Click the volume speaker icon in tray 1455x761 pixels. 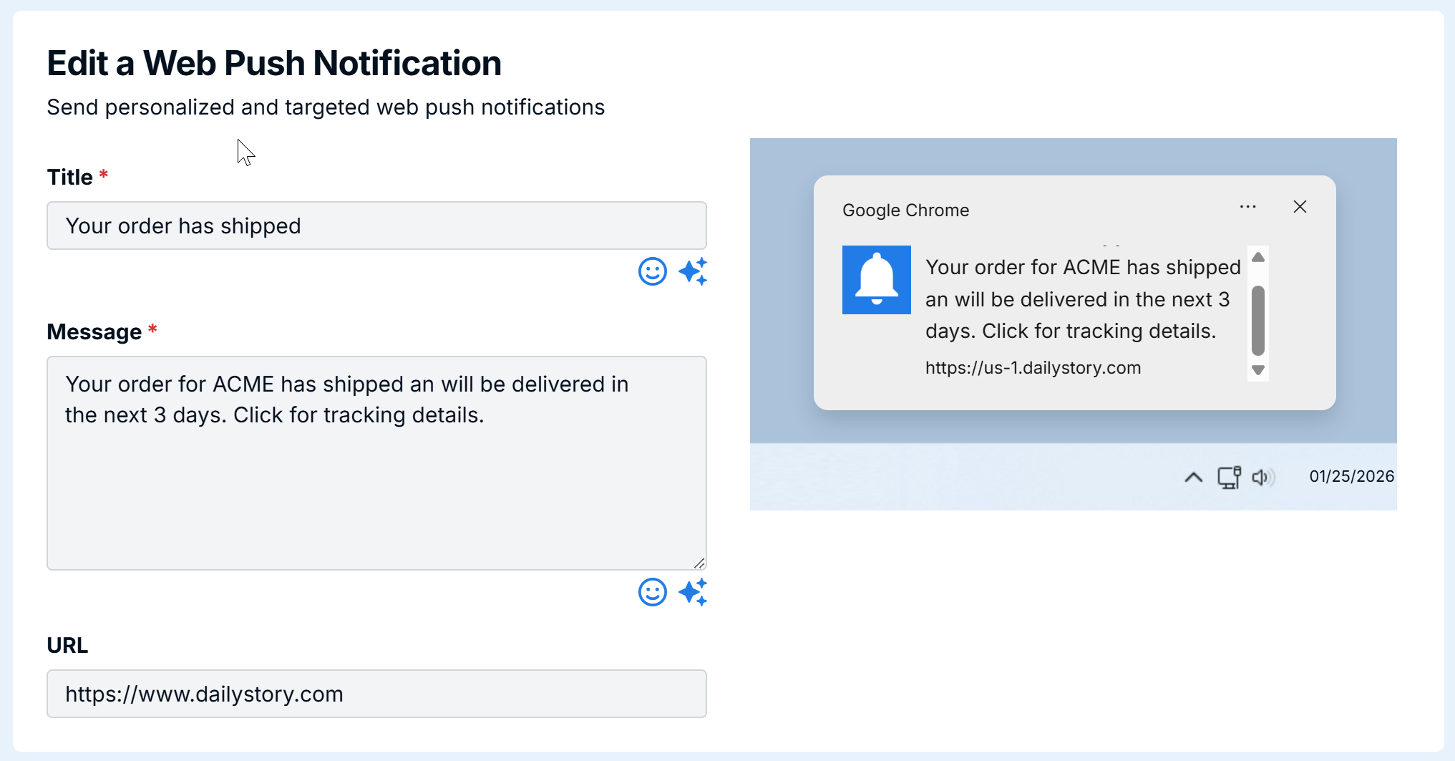click(x=1262, y=477)
